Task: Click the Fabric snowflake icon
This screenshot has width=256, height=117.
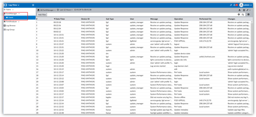Action: coord(5,10)
